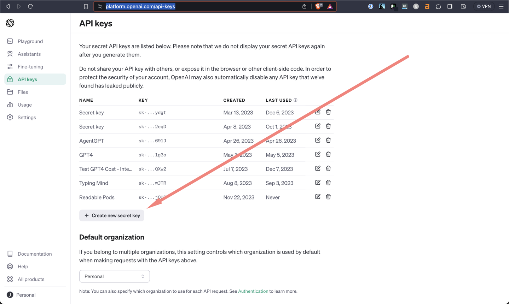Click Create new secret key button
The width and height of the screenshot is (509, 304).
(112, 215)
